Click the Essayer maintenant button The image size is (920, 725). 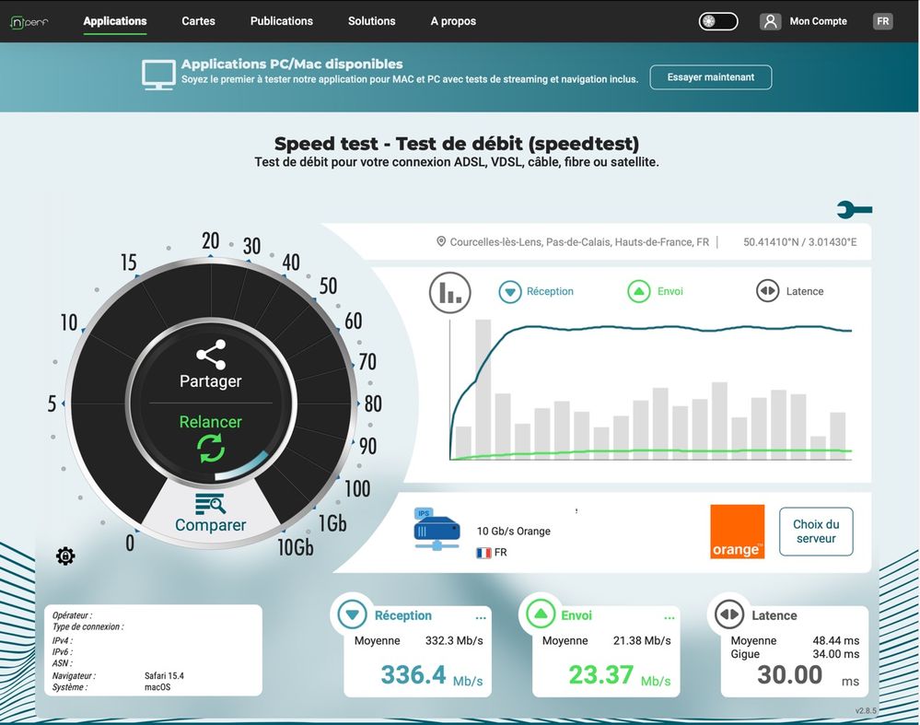coord(711,76)
